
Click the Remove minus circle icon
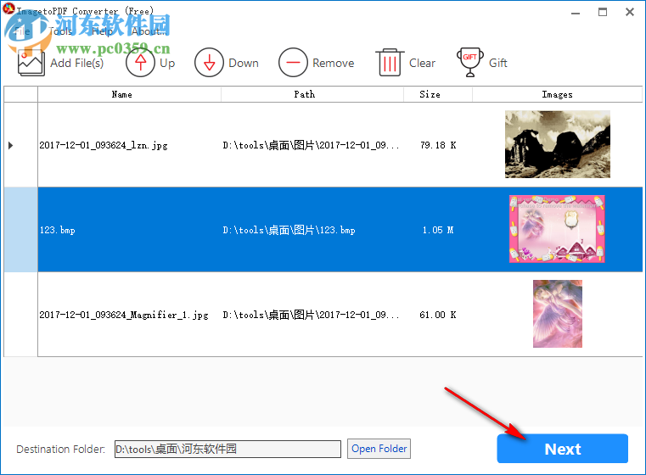[293, 62]
